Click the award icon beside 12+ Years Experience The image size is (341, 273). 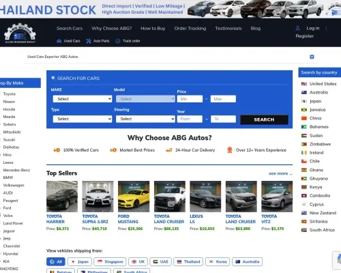(230, 150)
